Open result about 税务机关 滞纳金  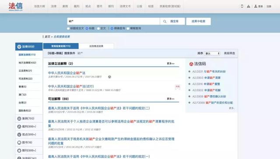pos(111,141)
